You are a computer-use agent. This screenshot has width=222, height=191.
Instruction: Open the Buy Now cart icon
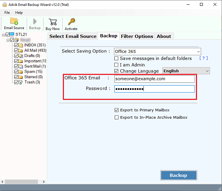point(53,22)
